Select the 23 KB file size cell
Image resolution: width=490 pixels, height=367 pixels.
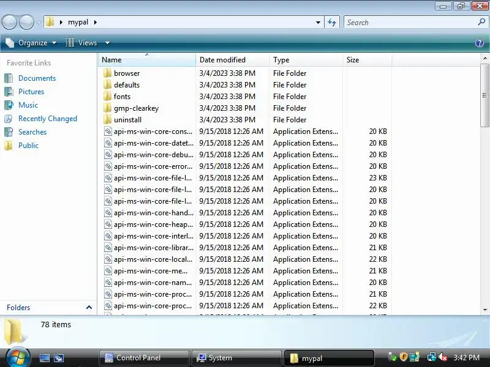[x=377, y=178]
